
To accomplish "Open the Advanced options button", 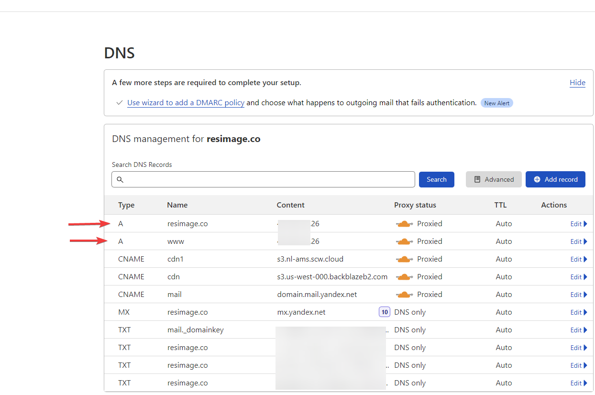I will click(x=494, y=179).
